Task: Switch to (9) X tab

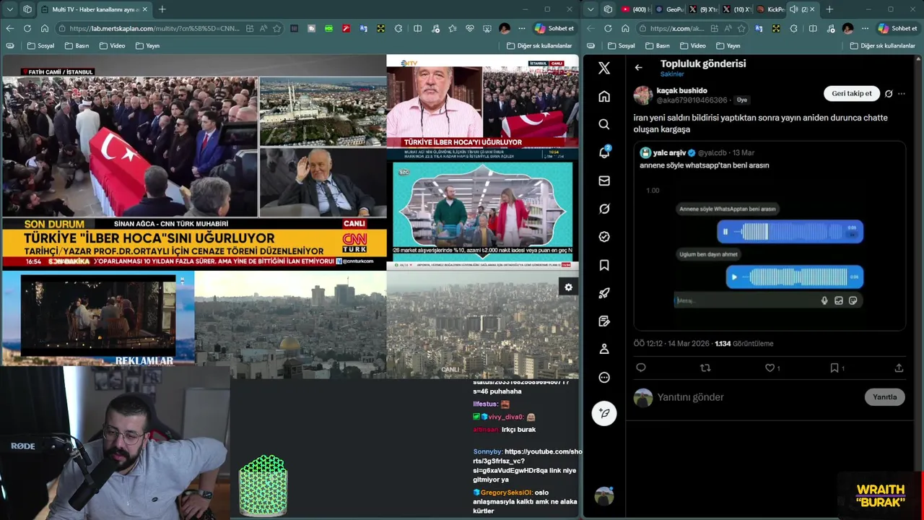Action: (x=703, y=9)
